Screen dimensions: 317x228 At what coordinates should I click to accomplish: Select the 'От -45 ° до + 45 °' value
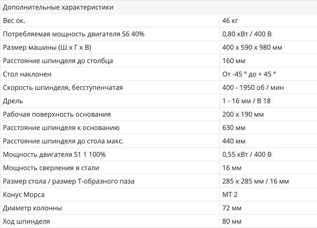(x=249, y=74)
